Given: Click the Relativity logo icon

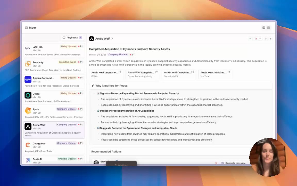Looking at the screenshot, I should (28, 64).
